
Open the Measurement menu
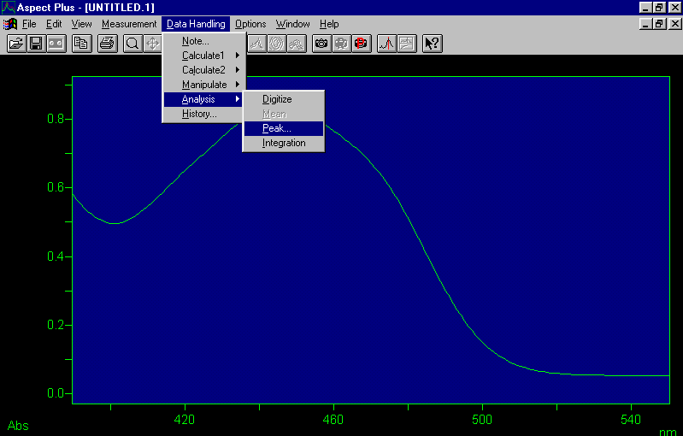(129, 24)
